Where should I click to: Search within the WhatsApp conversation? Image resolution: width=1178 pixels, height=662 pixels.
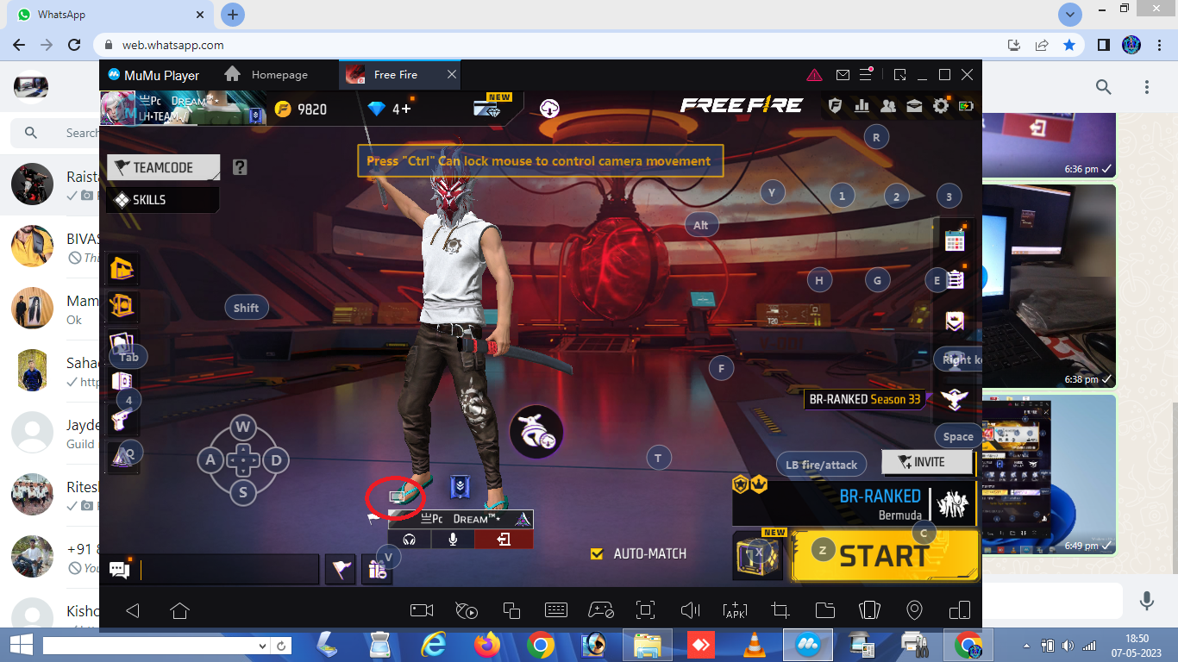[x=1103, y=86]
